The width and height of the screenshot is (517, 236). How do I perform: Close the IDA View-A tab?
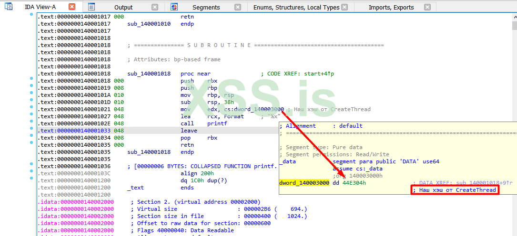pos(72,7)
